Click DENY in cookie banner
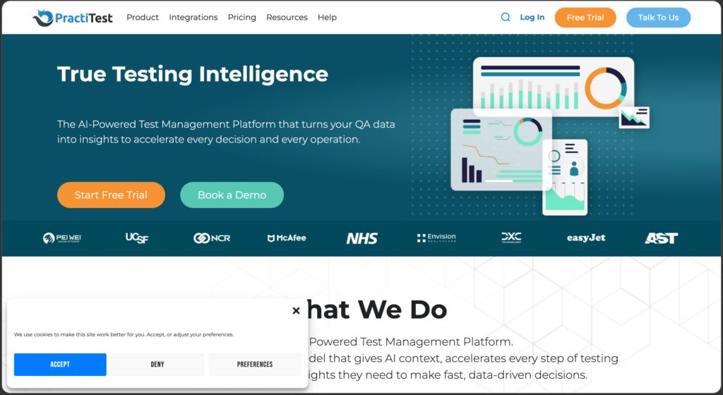The width and height of the screenshot is (723, 395). 157,364
